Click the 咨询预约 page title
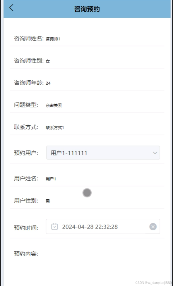This screenshot has height=286, width=173. [87, 9]
